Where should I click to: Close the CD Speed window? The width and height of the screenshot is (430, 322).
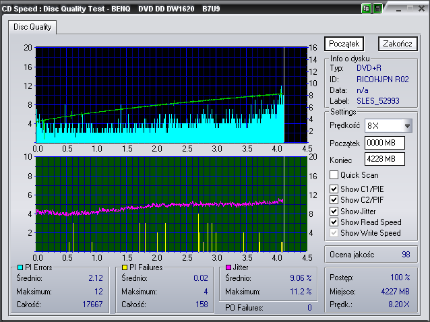(421, 9)
